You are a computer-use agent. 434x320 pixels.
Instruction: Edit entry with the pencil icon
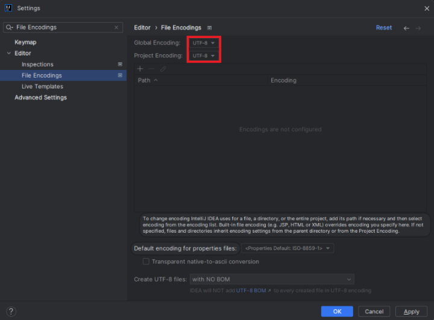click(163, 69)
